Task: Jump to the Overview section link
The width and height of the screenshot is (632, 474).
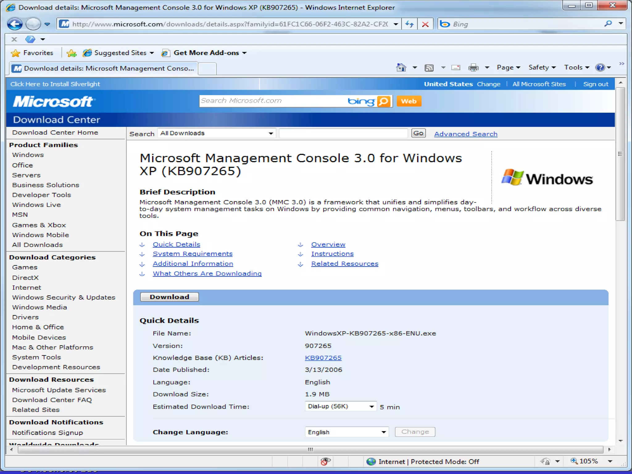Action: [x=328, y=244]
